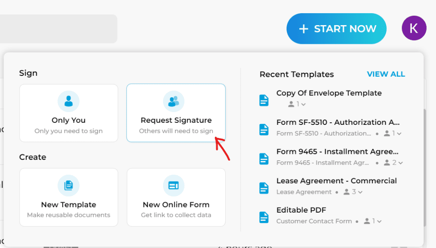The image size is (436, 248).
Task: Click the New Template document icon
Action: [68, 185]
